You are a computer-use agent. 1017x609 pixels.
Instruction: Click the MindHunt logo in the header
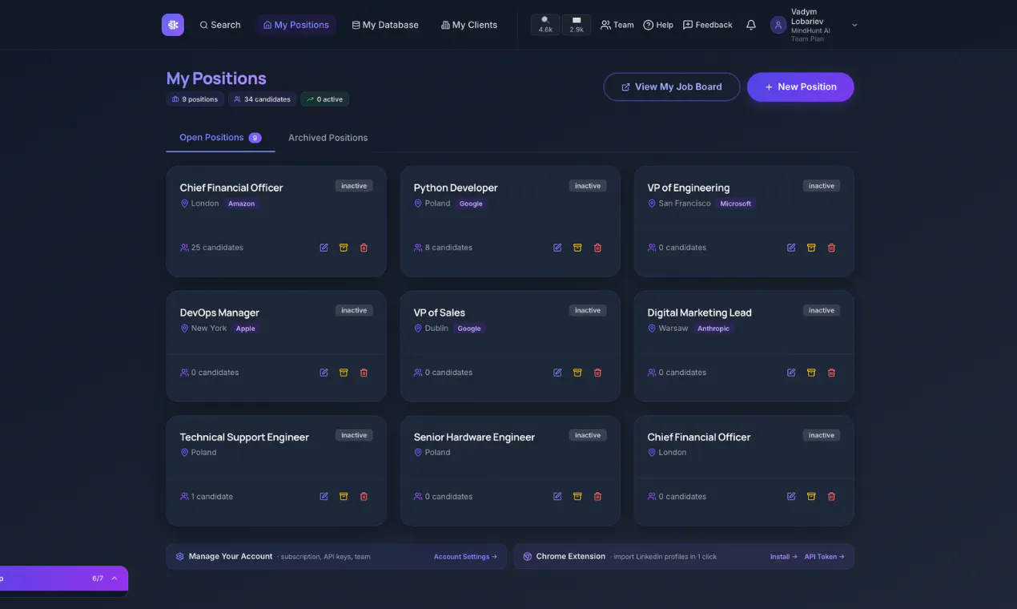(x=173, y=25)
